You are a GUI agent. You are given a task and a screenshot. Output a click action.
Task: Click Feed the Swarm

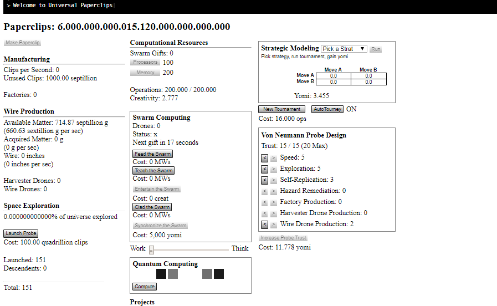click(x=153, y=154)
